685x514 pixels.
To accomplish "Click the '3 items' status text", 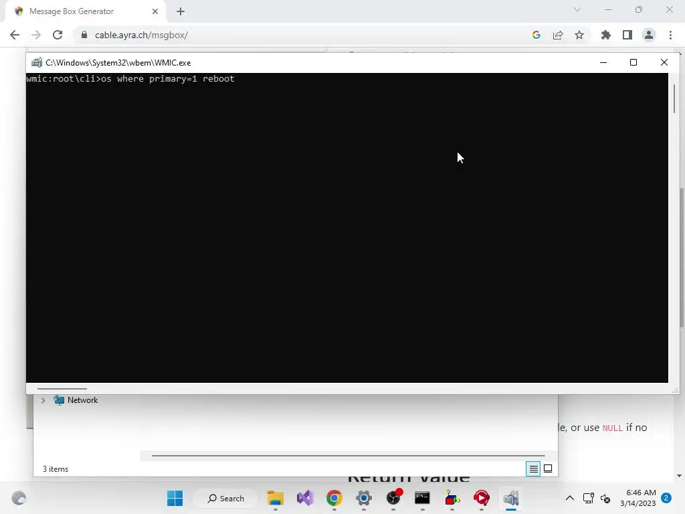I will tap(56, 469).
